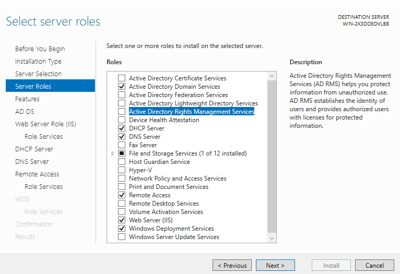
Task: Select 'Active Directory Certificate Services' label
Action: [x=178, y=78]
